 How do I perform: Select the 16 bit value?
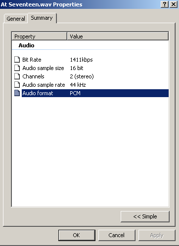[77, 68]
